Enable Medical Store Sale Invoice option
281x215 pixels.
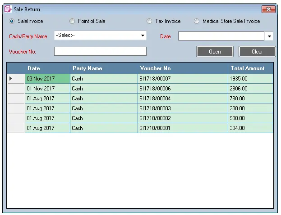click(x=197, y=21)
